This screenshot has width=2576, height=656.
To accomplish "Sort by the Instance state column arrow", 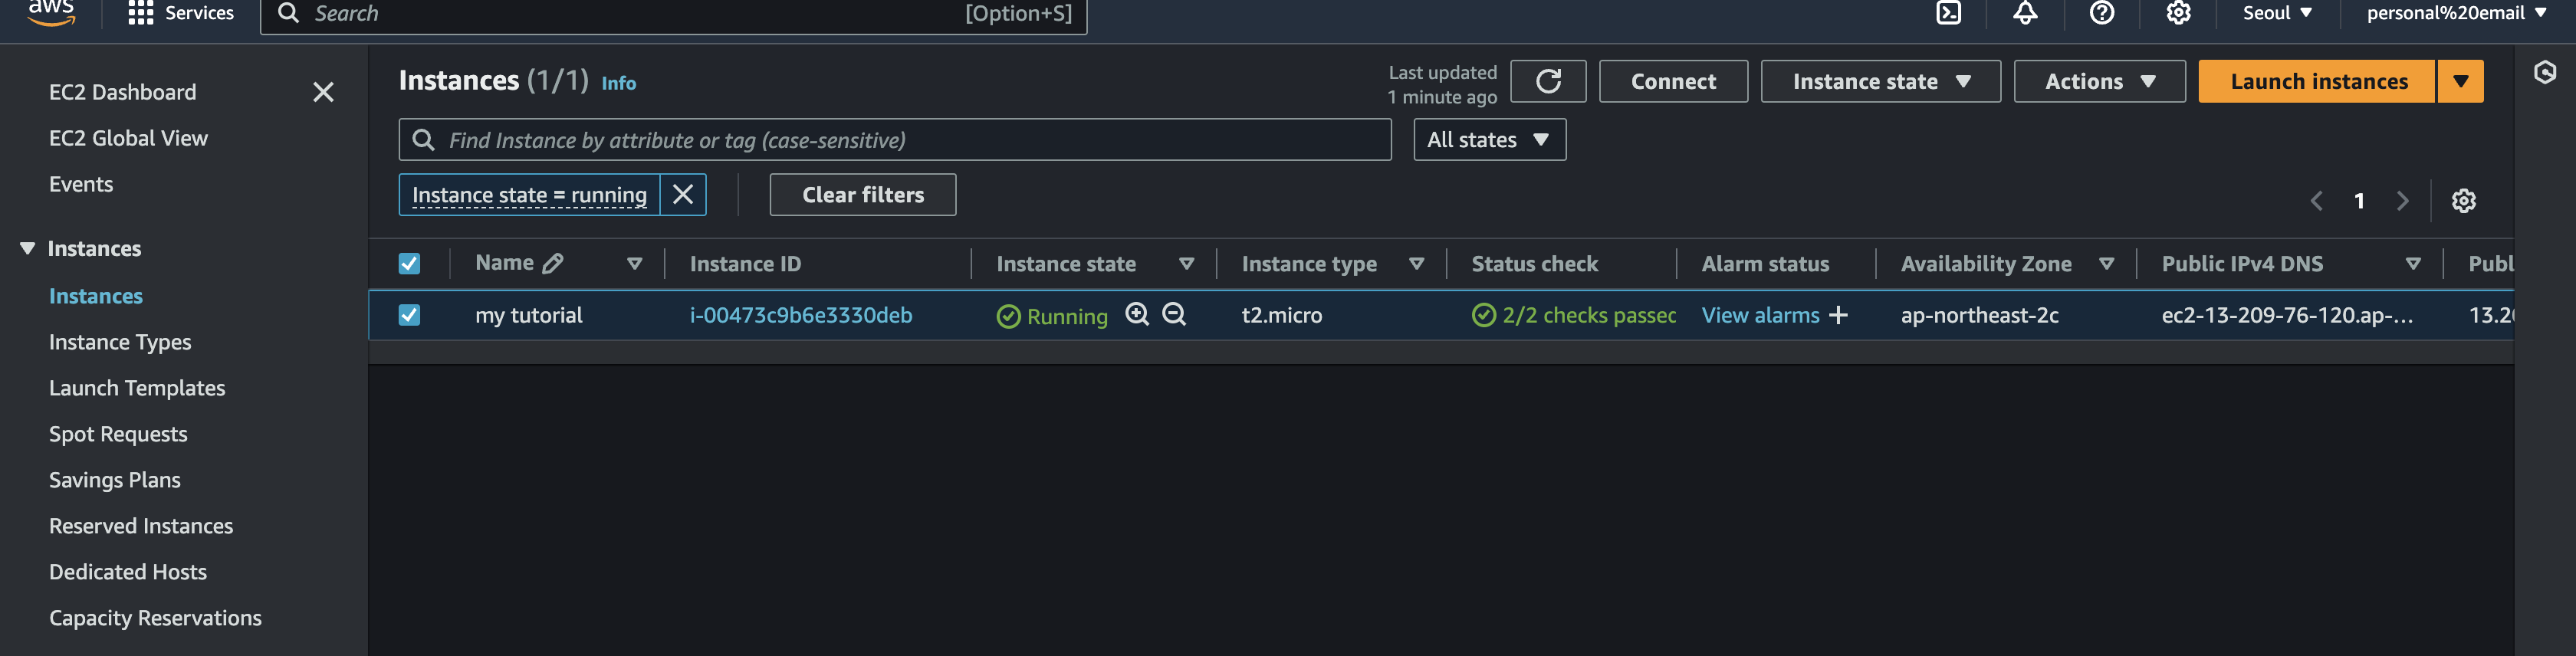I will tap(1186, 264).
